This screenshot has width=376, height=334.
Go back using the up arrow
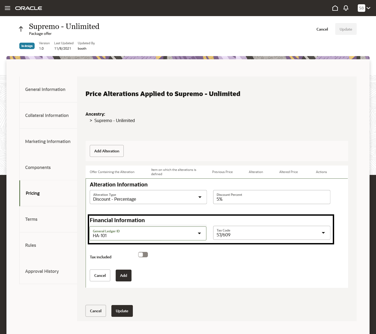coord(21,29)
